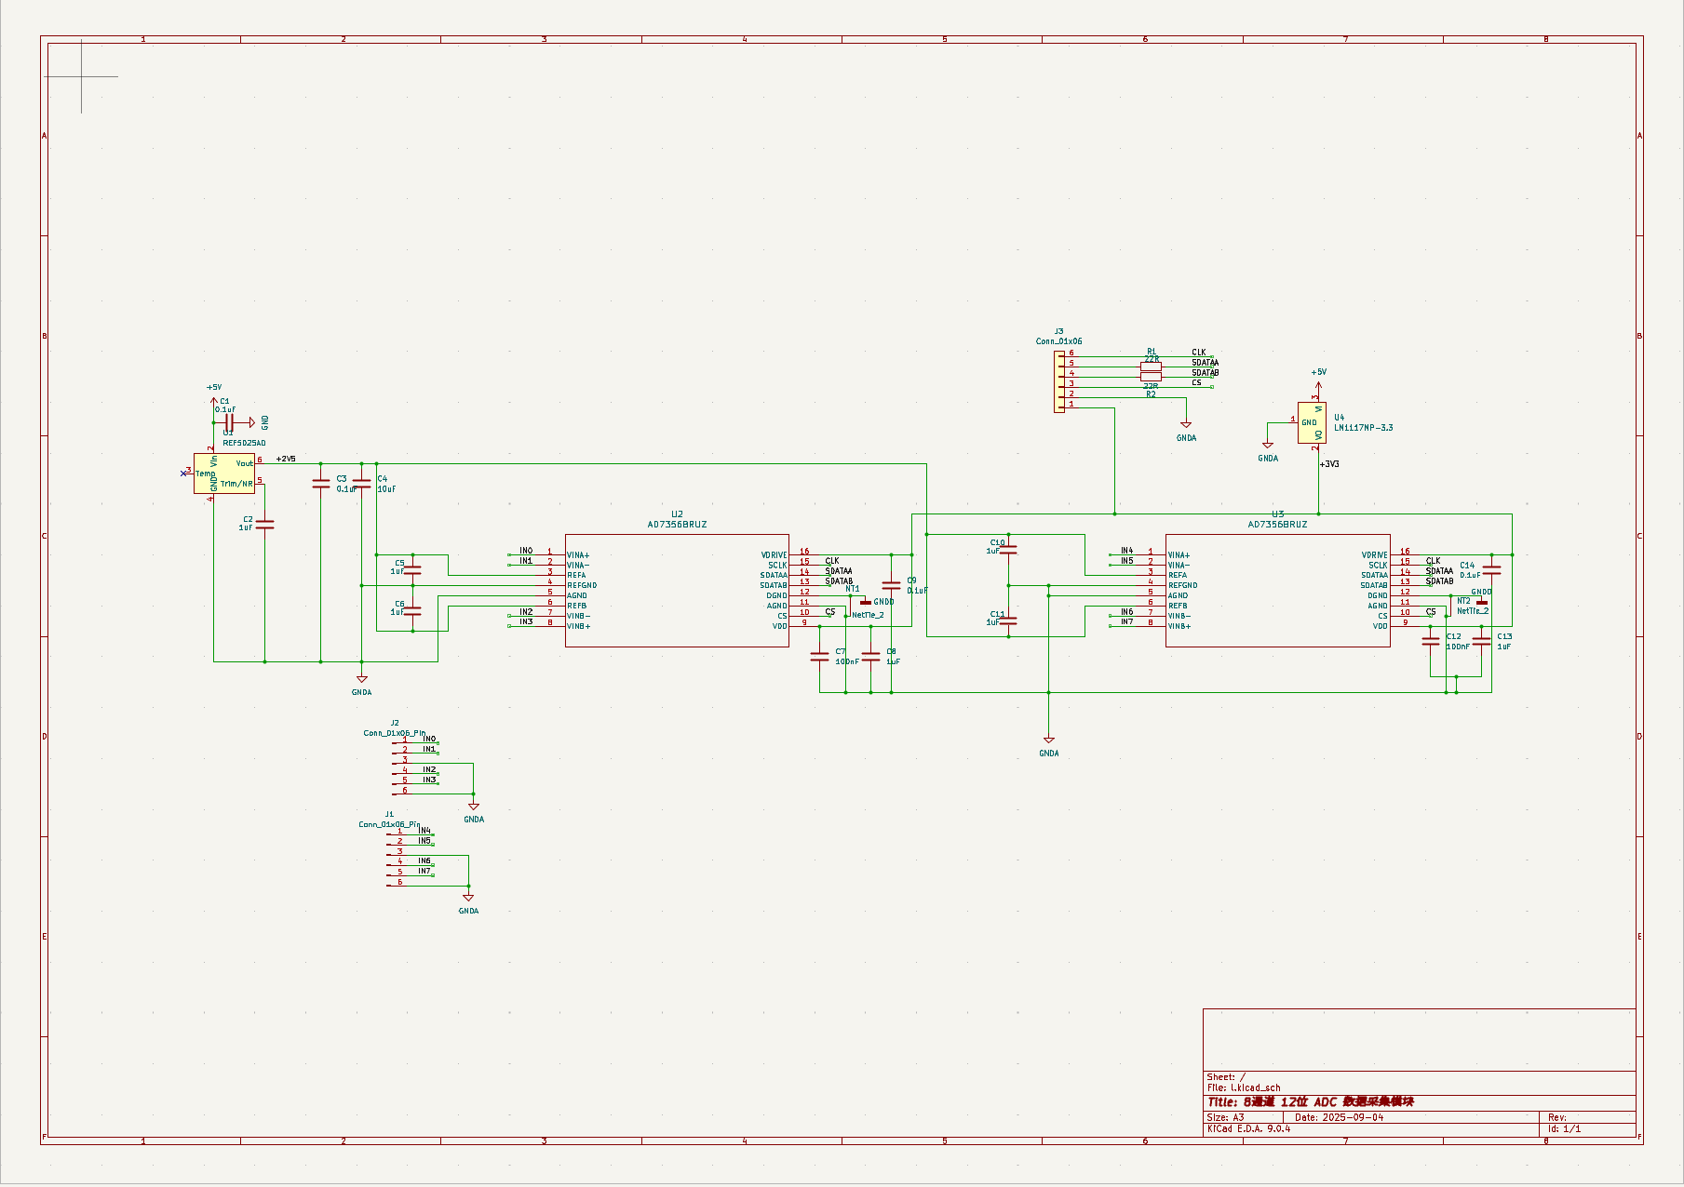The height and width of the screenshot is (1187, 1684).
Task: Click the U1 REF5025AD voltage reference symbol
Action: (x=223, y=473)
